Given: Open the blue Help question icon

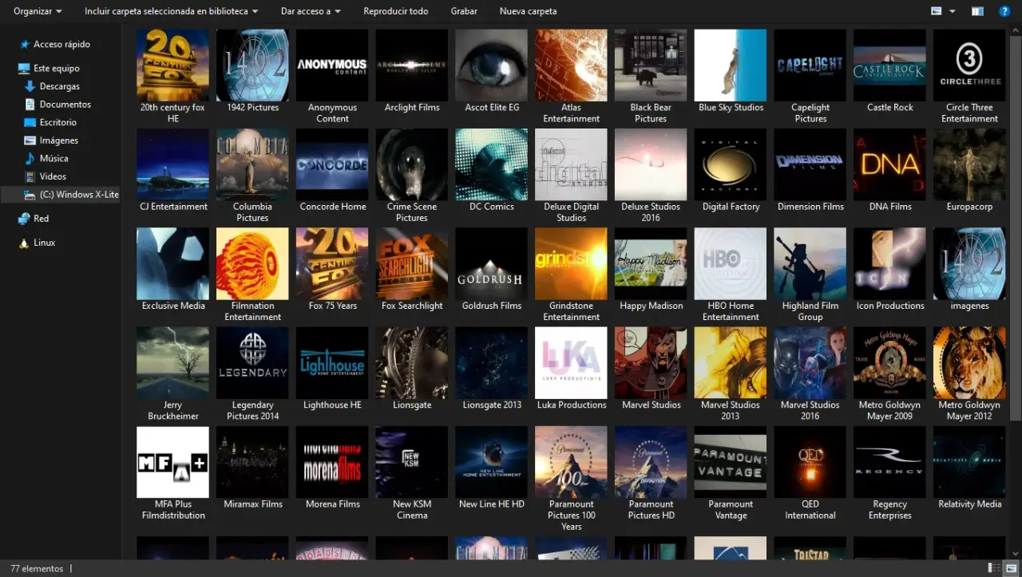Looking at the screenshot, I should [x=1005, y=11].
